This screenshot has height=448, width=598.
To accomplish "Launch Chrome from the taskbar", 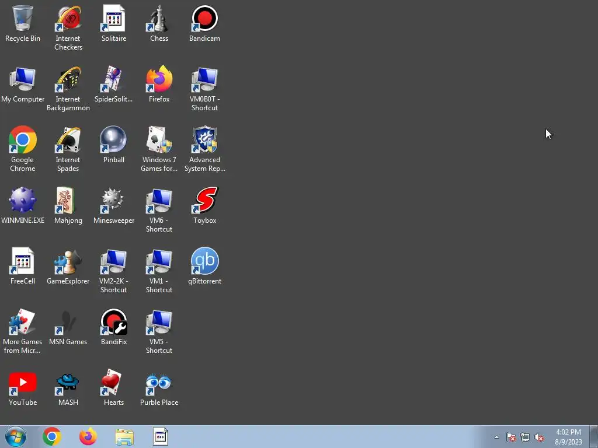I will point(52,436).
